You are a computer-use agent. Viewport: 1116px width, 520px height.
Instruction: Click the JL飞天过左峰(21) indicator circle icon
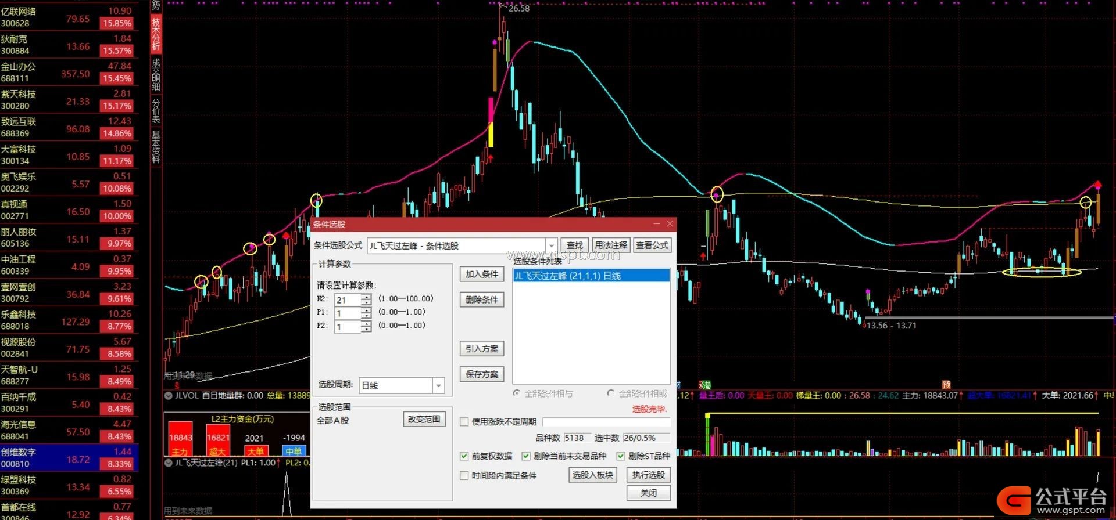[169, 463]
